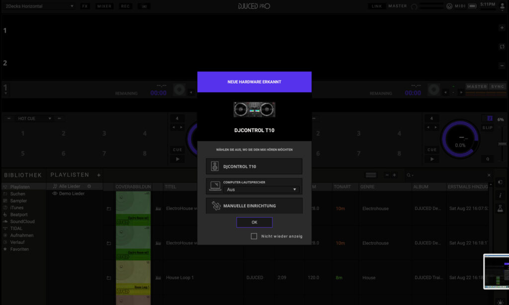509x305 pixels.
Task: Toggle quantize Q button on right deck
Action: [x=488, y=159]
